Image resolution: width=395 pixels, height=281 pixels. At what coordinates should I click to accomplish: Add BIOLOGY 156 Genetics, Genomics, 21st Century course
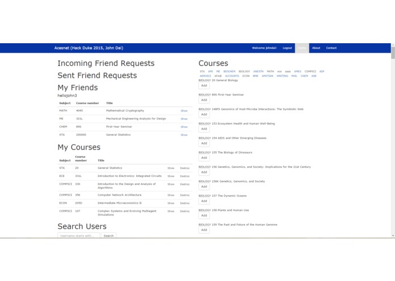(x=204, y=172)
